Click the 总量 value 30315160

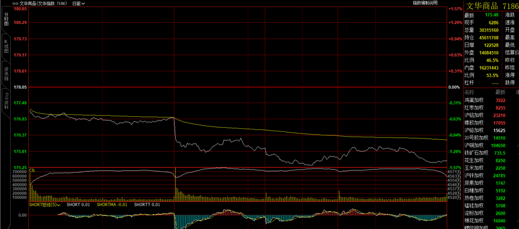(489, 30)
